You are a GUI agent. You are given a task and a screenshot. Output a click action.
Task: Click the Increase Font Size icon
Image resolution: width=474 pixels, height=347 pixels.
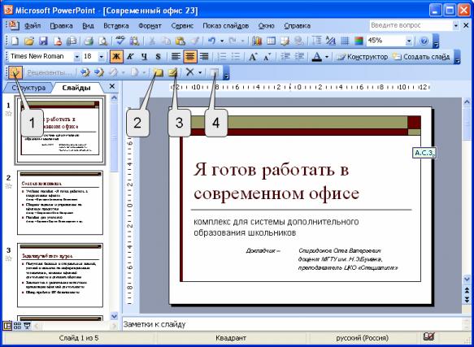(x=253, y=57)
